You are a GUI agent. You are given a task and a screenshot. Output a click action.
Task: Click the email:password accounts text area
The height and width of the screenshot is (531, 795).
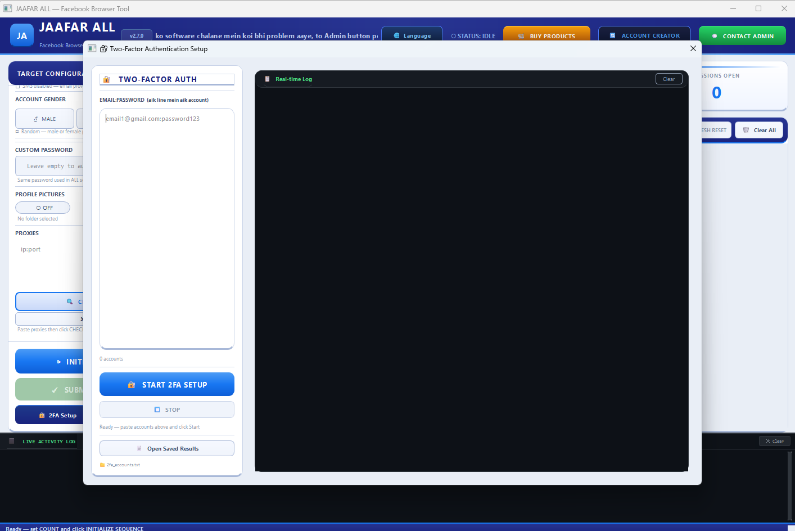click(167, 228)
